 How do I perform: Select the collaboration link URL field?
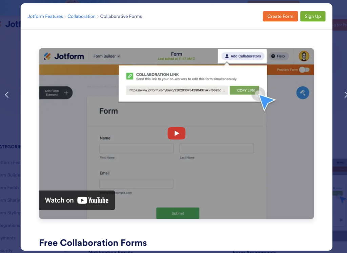click(x=177, y=90)
